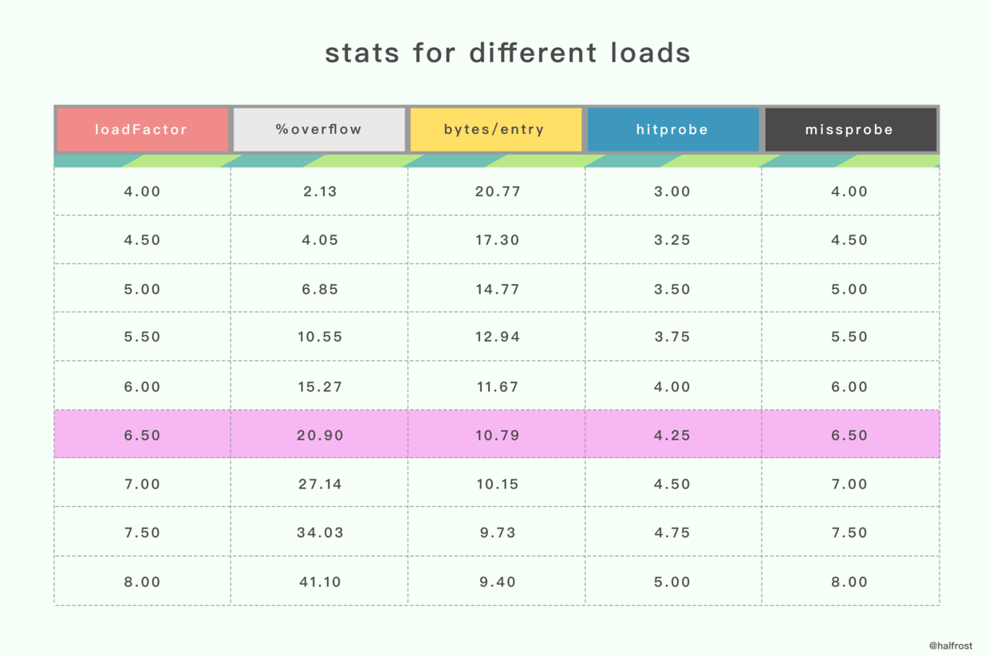Click the yellow bytes/entry header
This screenshot has width=989, height=656.
(496, 129)
